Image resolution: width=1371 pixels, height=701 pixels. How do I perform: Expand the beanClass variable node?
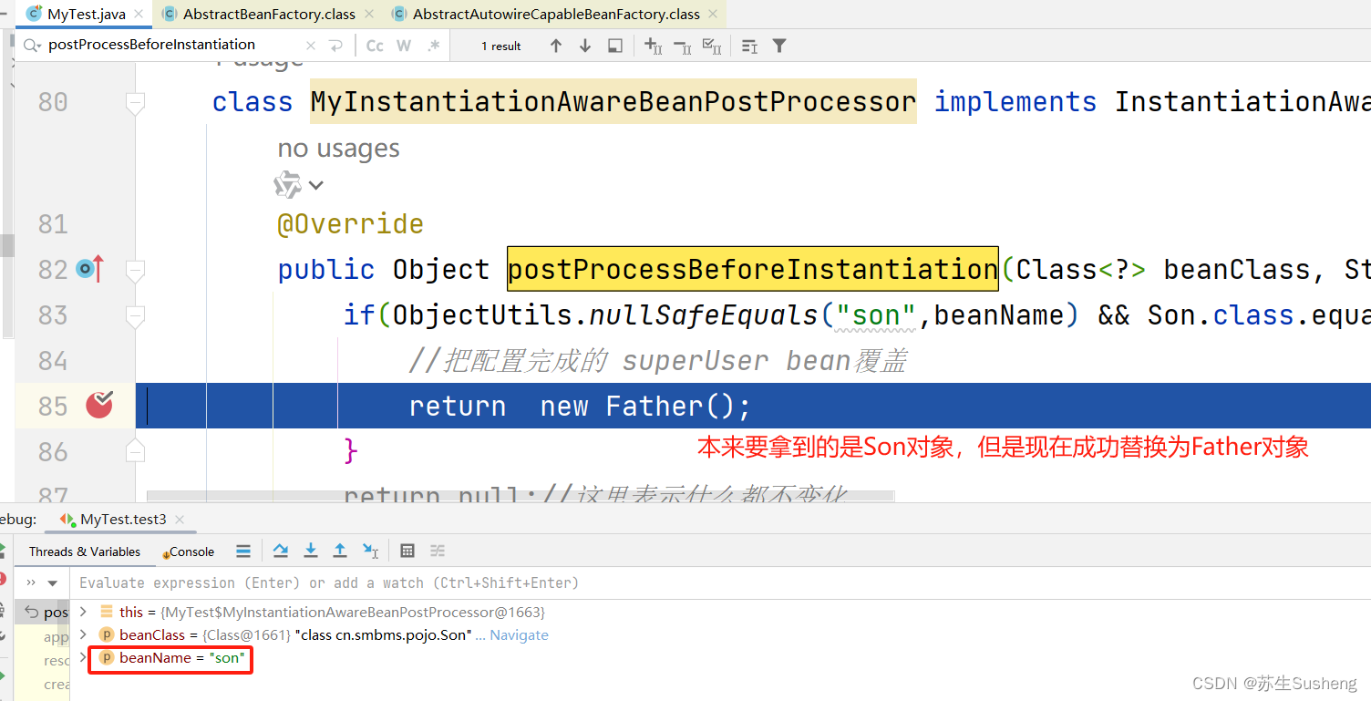[84, 634]
